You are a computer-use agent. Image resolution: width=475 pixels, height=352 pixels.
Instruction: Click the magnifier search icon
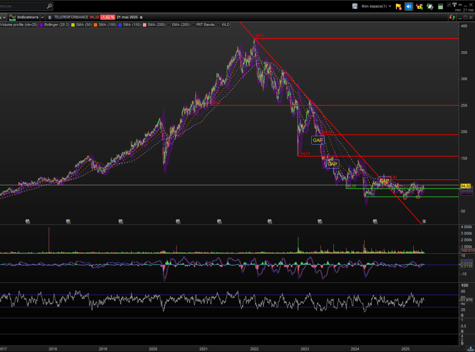(x=50, y=6)
